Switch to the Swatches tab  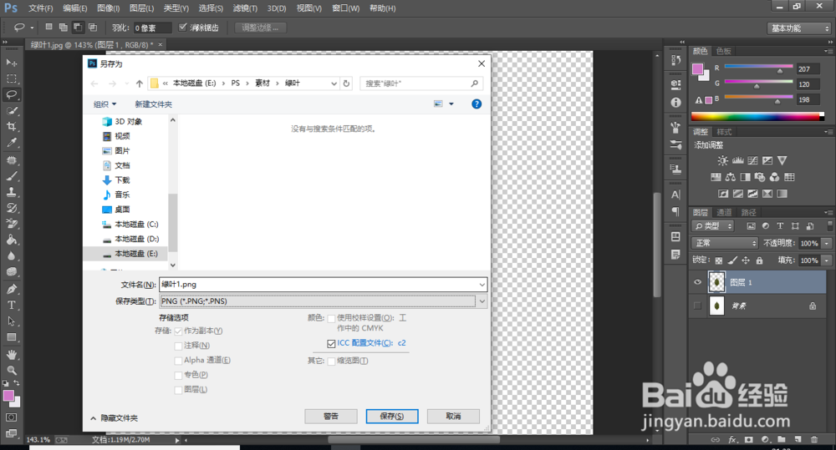723,51
